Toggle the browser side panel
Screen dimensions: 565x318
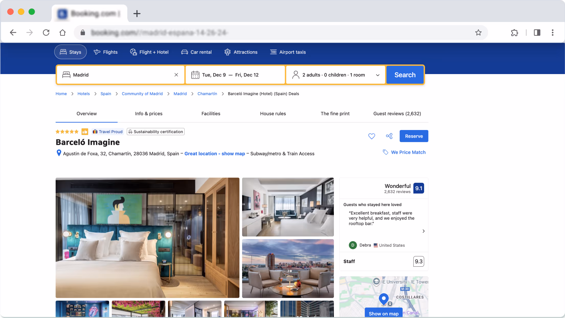click(x=537, y=32)
